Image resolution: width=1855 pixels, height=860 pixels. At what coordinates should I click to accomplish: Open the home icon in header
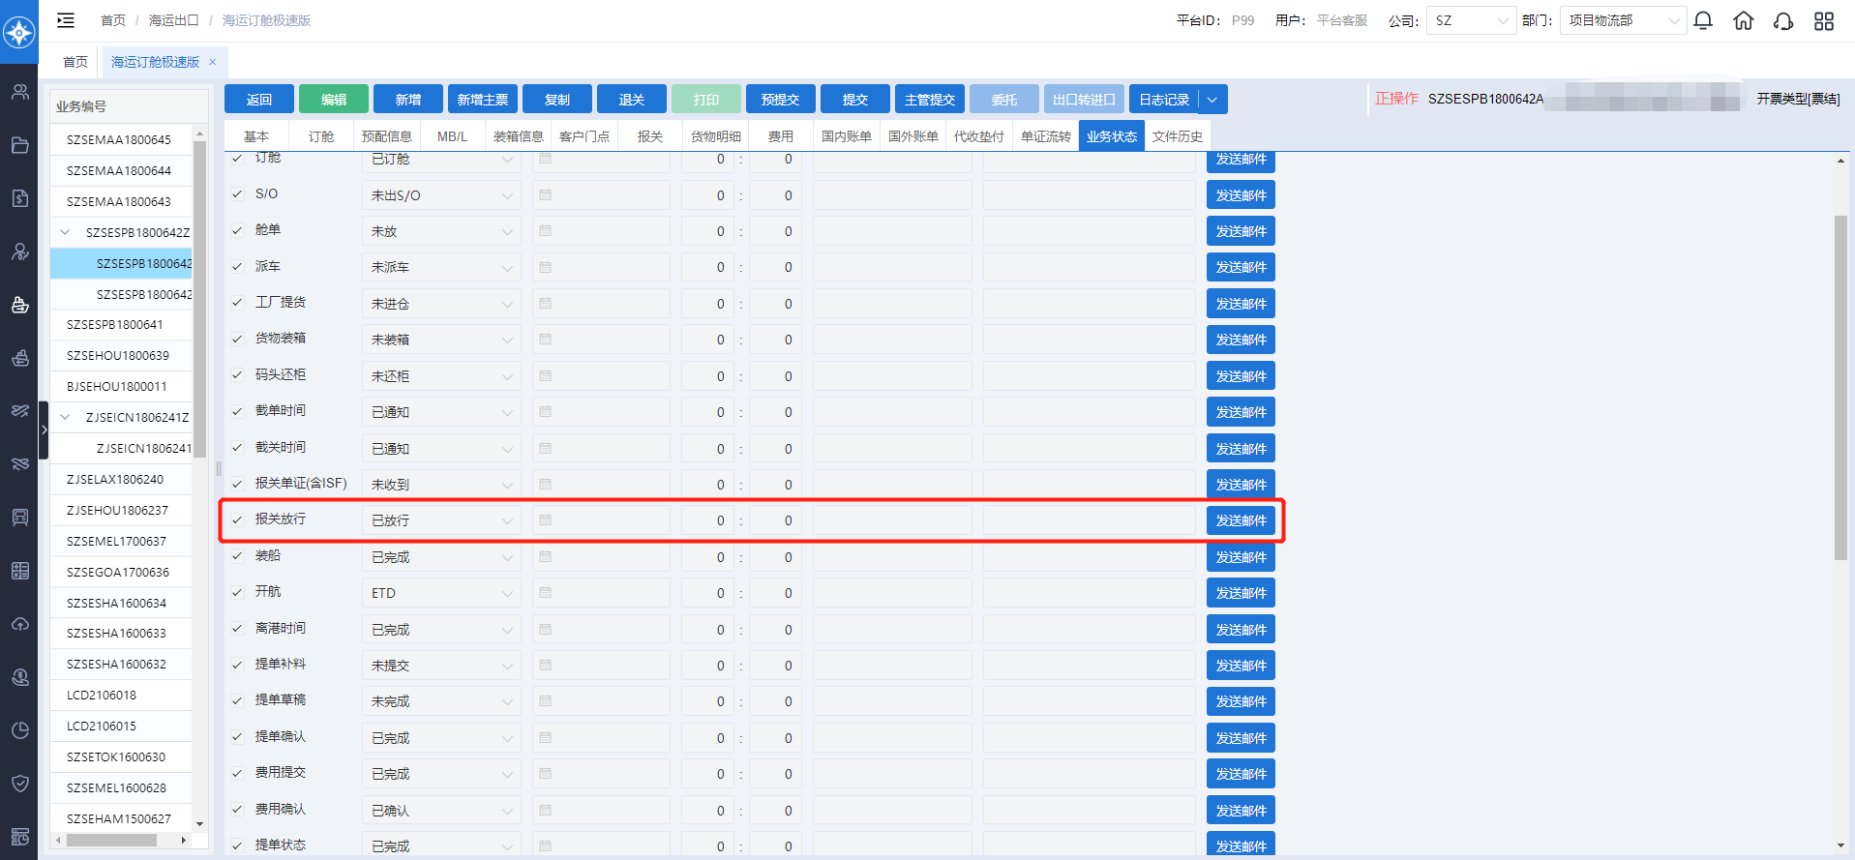coord(1743,20)
